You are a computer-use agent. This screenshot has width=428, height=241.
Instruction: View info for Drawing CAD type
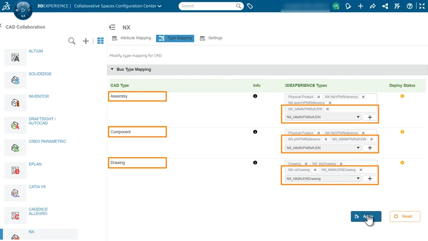255,162
